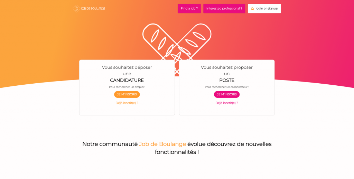
Task: Click the JOB DE BOULANGE header logo text
Action: pyautogui.click(x=93, y=9)
